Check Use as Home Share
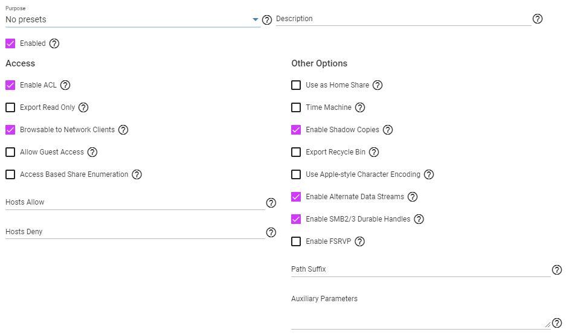Screen dimensions: 566x335 click(296, 85)
